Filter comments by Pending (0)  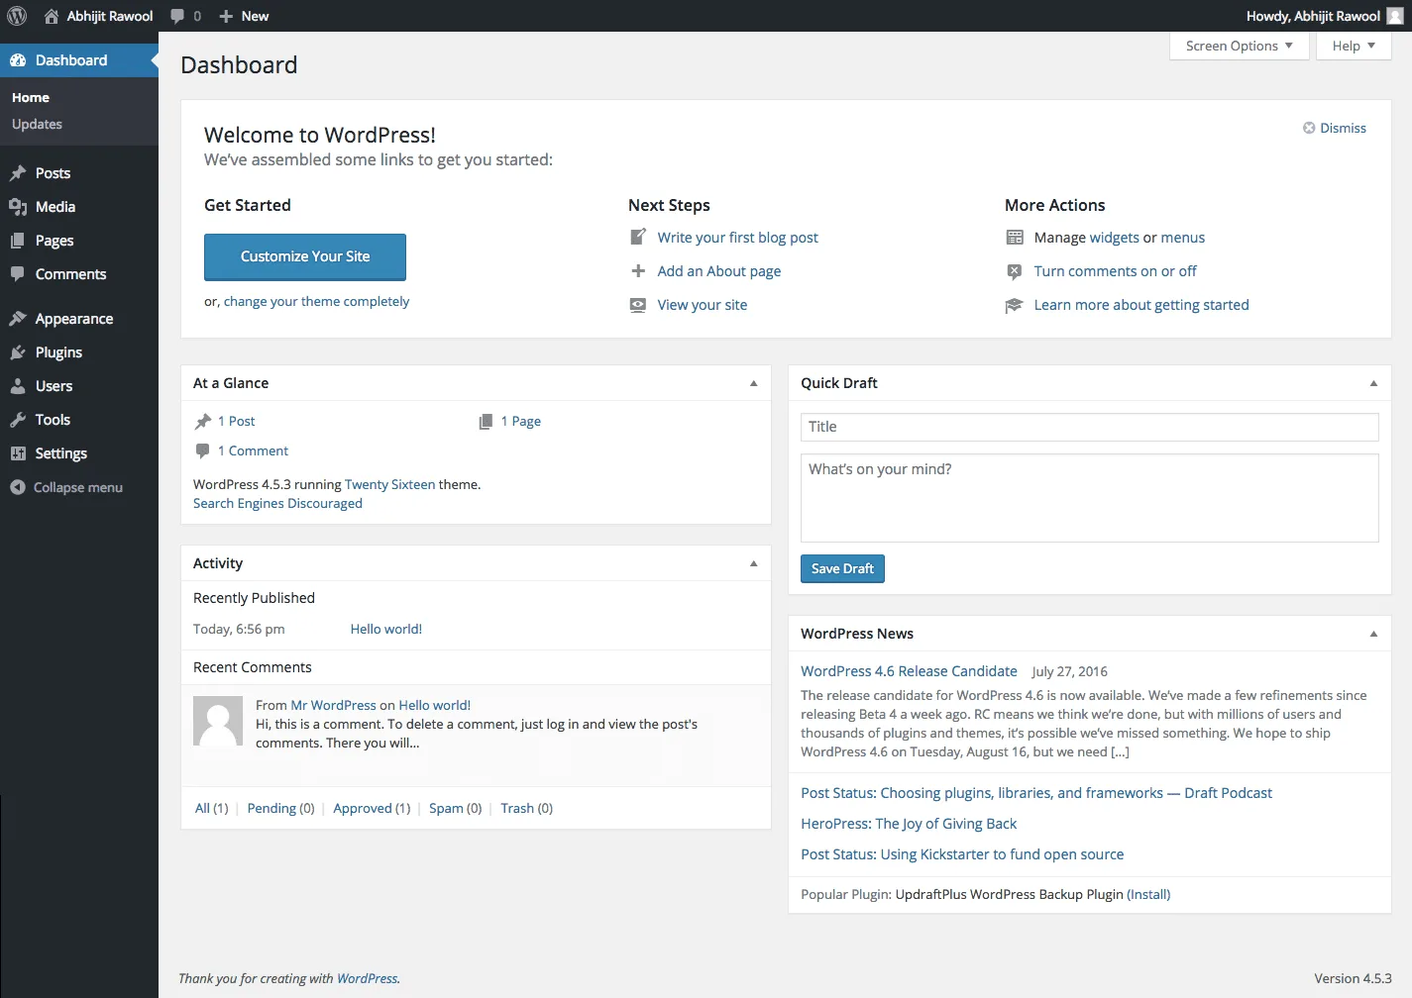(280, 808)
